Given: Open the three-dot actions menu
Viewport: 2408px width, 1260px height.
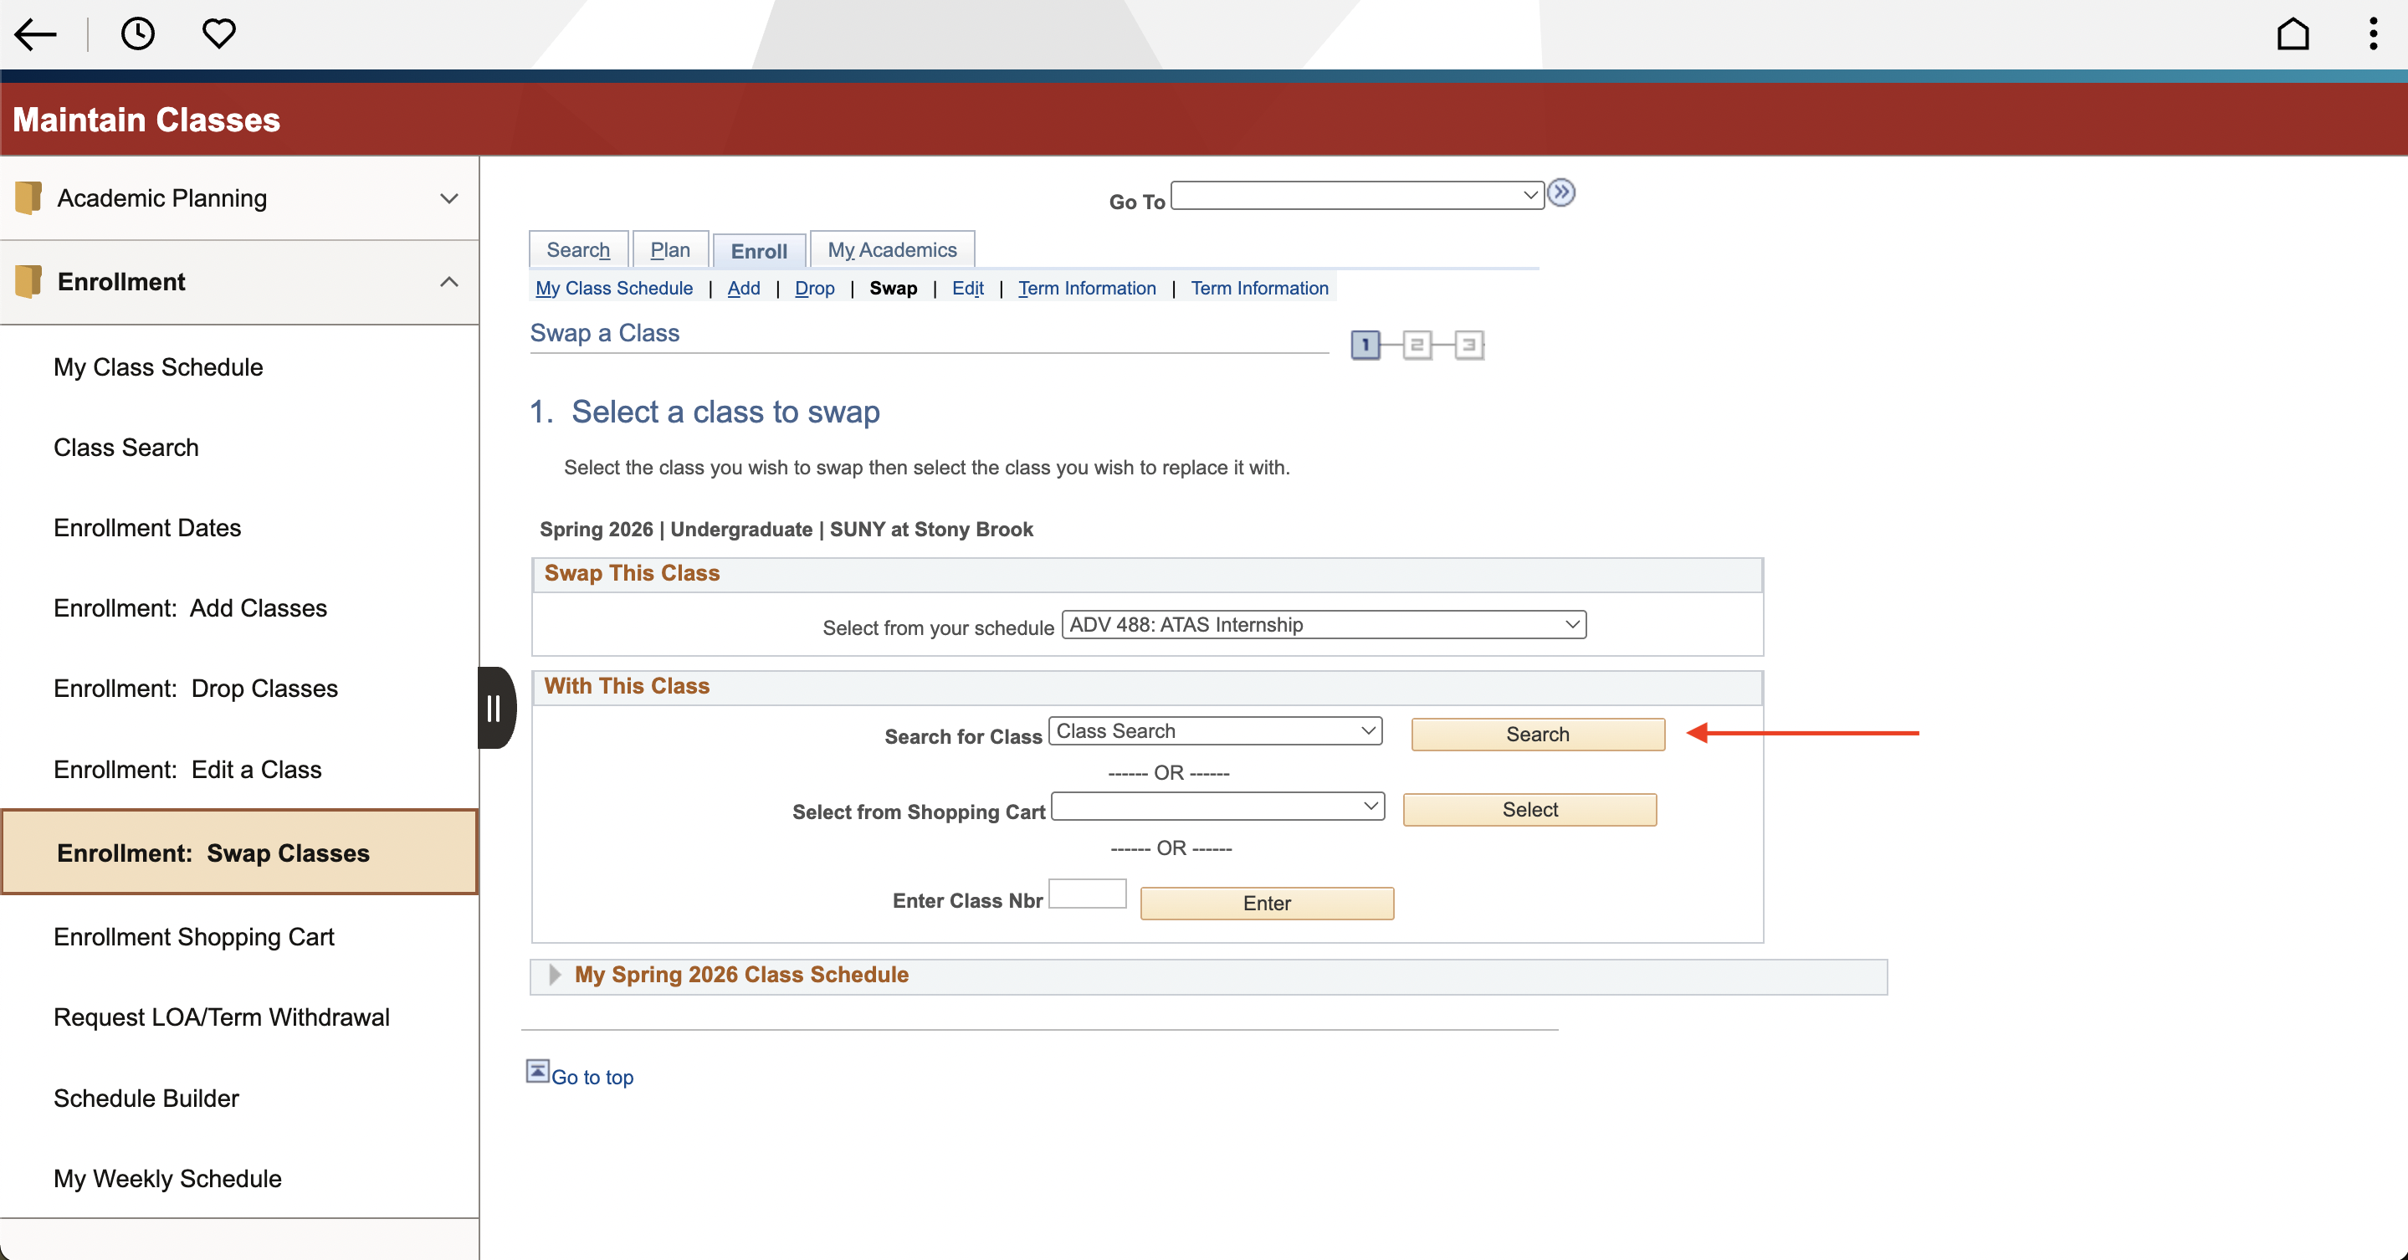Looking at the screenshot, I should pyautogui.click(x=2373, y=33).
